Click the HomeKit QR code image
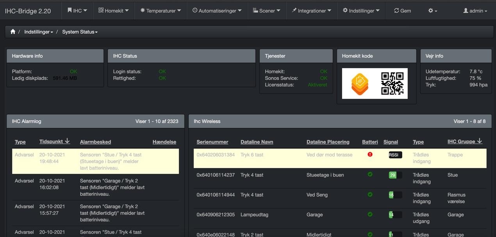 point(392,83)
